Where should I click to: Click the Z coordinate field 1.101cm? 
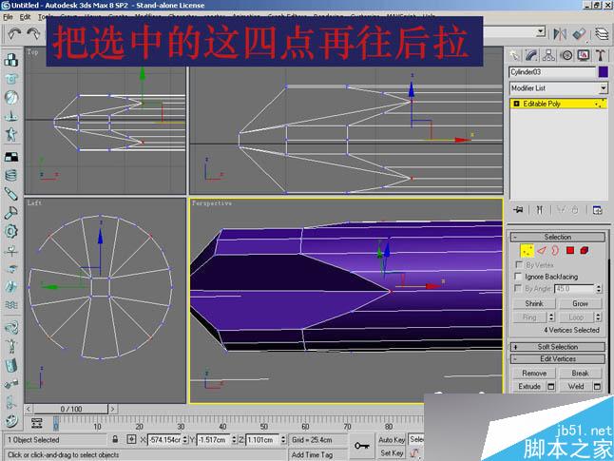(x=262, y=439)
